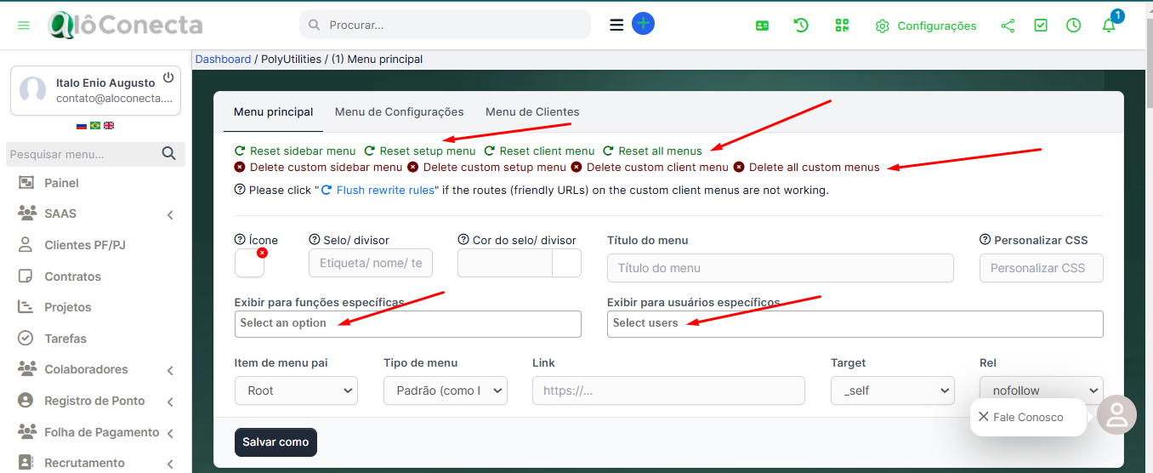The height and width of the screenshot is (473, 1153).
Task: Open the checklist checkbox icon in the top bar
Action: [1041, 26]
